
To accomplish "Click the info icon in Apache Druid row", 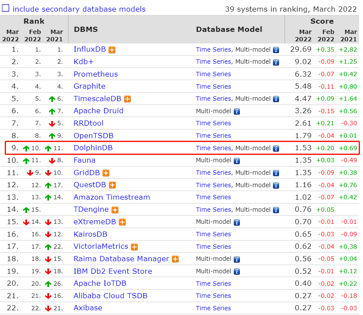I will pyautogui.click(x=236, y=111).
